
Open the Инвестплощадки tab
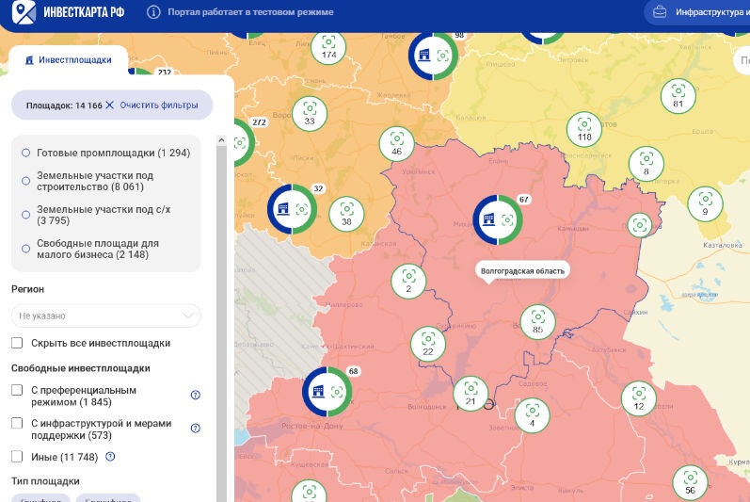pos(69,60)
